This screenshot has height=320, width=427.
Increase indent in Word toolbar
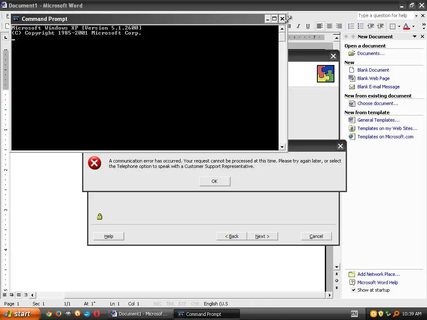coord(380,26)
